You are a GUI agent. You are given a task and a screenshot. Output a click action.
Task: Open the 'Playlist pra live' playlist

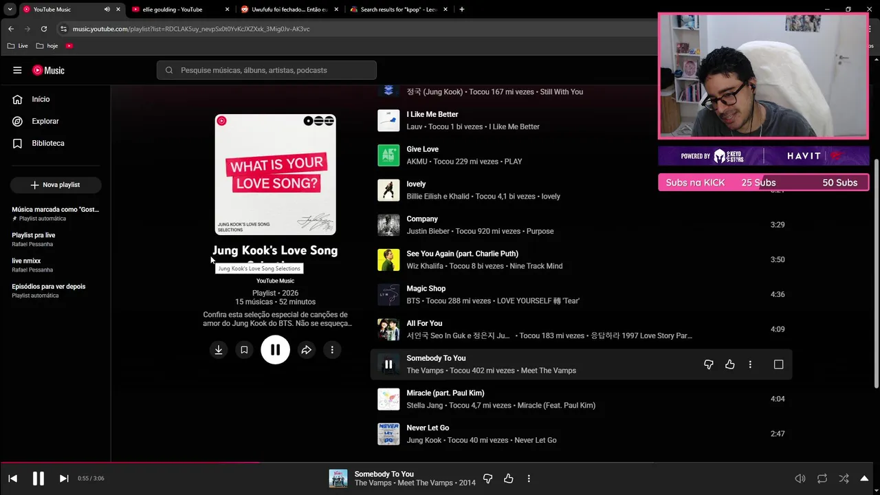(55, 239)
